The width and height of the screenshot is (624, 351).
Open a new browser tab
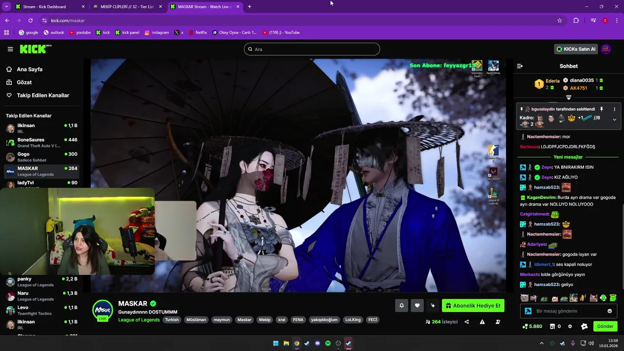[250, 7]
